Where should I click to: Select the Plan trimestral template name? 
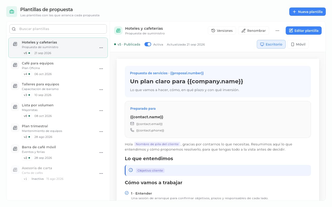[x=35, y=126]
